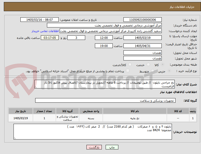Select the کالا radio button

pos(162,65)
